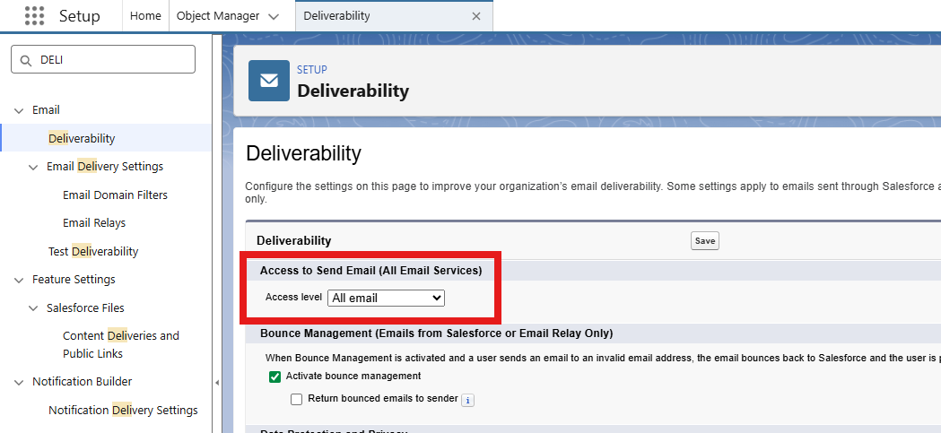Open Email Relays in sidebar
This screenshot has height=433, width=941.
click(94, 223)
